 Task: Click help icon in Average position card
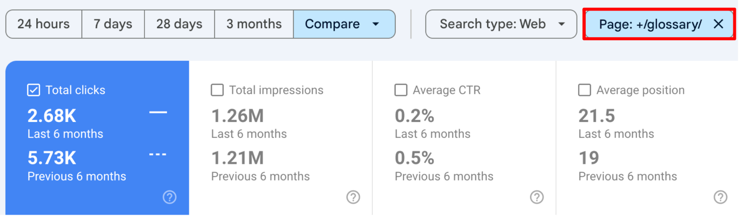point(720,197)
